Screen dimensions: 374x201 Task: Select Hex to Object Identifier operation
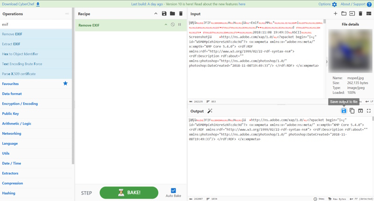coord(36,54)
